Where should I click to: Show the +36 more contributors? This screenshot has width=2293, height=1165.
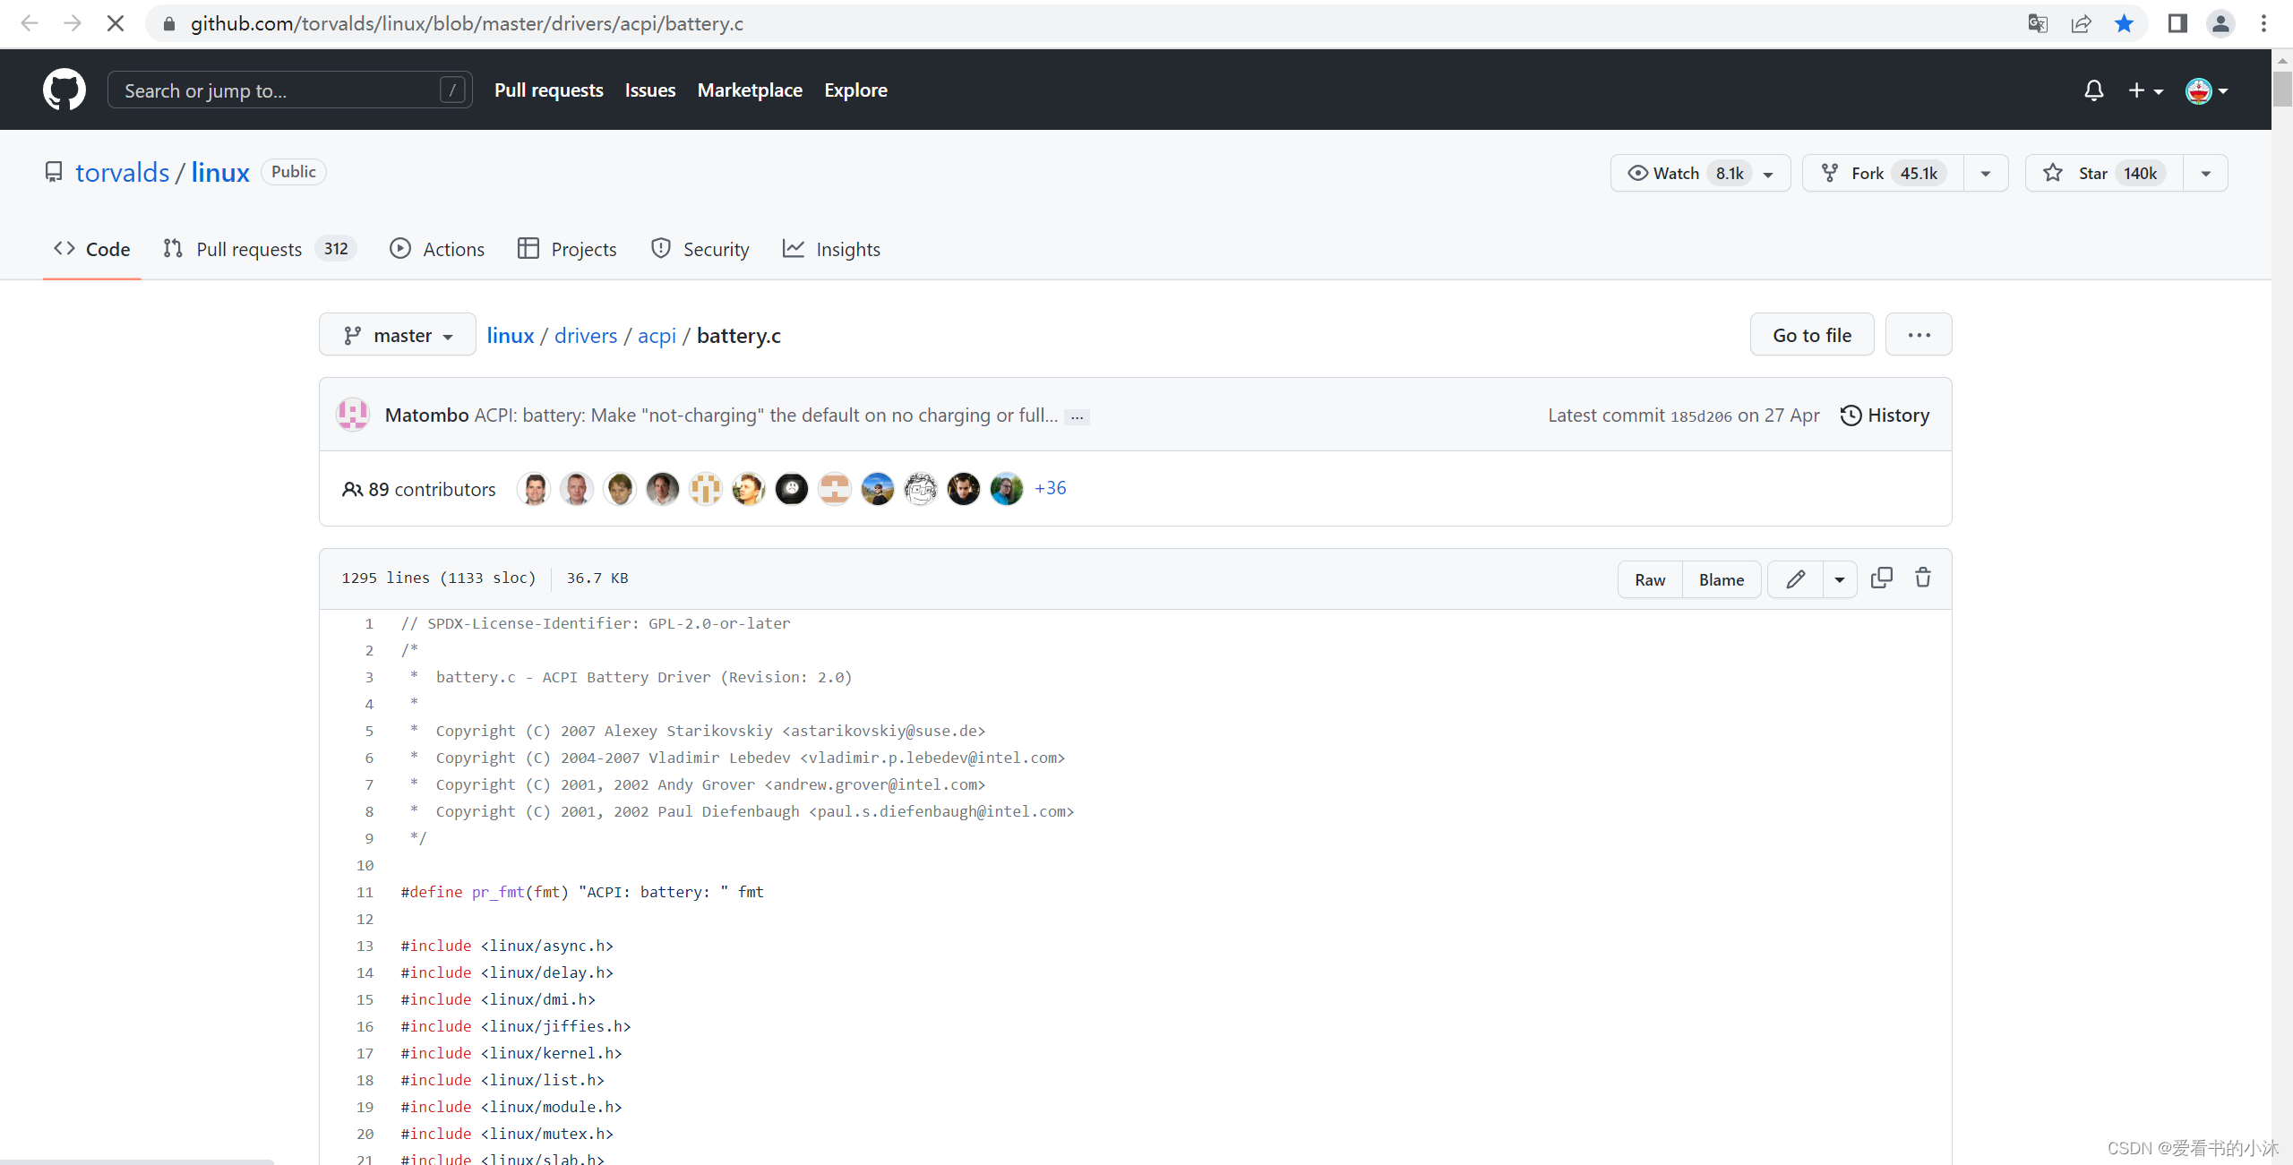[1051, 488]
